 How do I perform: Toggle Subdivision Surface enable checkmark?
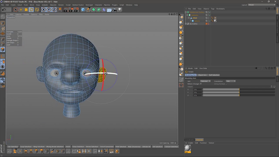210,12
